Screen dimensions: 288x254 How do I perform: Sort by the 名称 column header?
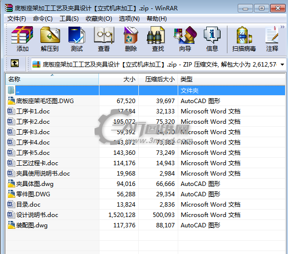pos(52,79)
